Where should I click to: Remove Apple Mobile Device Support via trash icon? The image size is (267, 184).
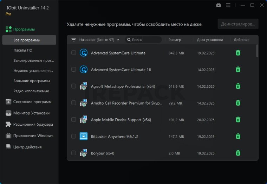pos(238,119)
